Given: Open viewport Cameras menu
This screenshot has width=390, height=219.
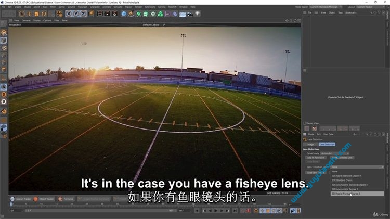Looking at the screenshot, I should click(26, 20).
